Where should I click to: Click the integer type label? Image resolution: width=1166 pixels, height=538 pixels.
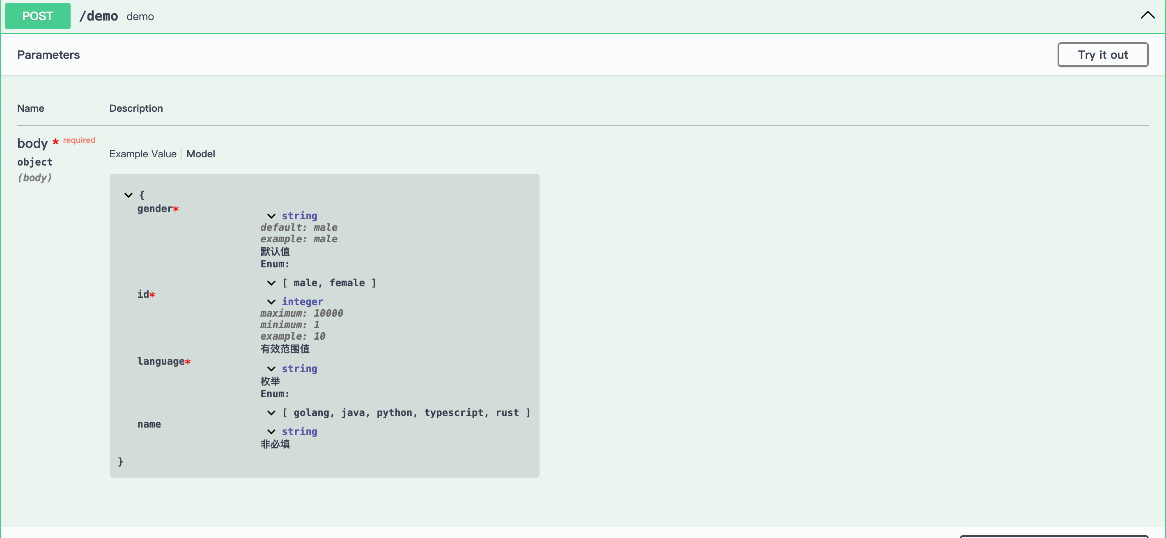(302, 301)
